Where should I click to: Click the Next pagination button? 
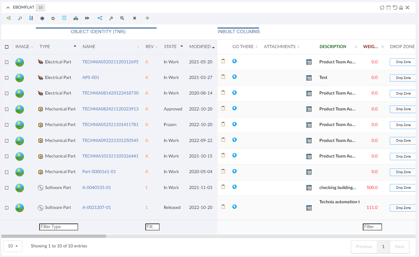[399, 247]
